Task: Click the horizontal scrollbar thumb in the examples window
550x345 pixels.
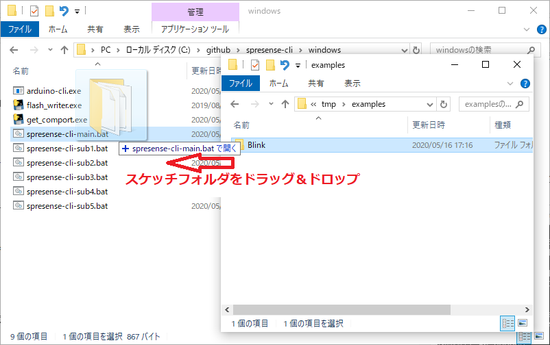Action: tap(342, 309)
